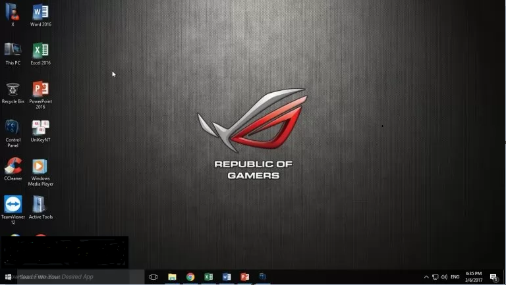The width and height of the screenshot is (506, 285).
Task: Open the Windows Start menu
Action: (x=9, y=277)
